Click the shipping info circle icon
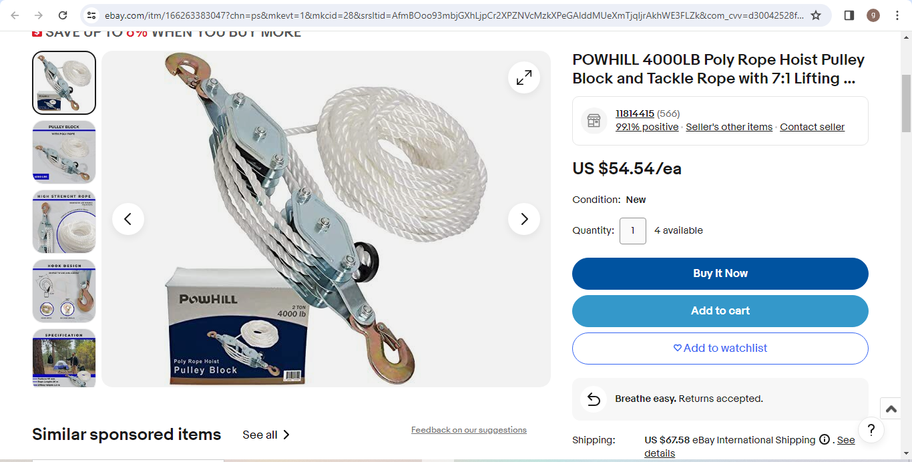This screenshot has width=912, height=462. [825, 440]
